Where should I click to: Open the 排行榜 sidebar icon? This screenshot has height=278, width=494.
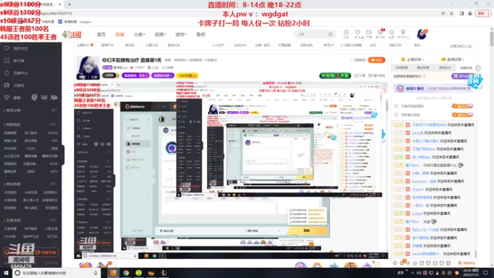(7, 61)
